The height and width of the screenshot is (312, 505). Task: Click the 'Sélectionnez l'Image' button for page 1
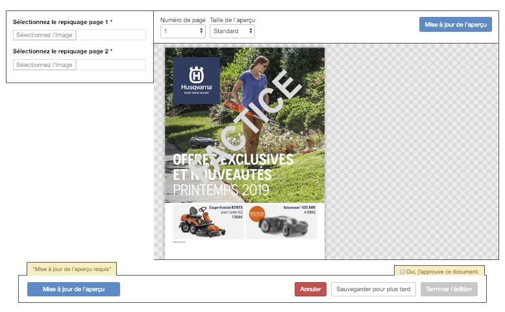pyautogui.click(x=44, y=35)
